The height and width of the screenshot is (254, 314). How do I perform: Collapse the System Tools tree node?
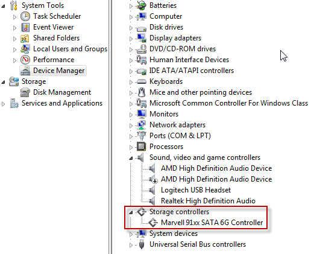coord(3,6)
